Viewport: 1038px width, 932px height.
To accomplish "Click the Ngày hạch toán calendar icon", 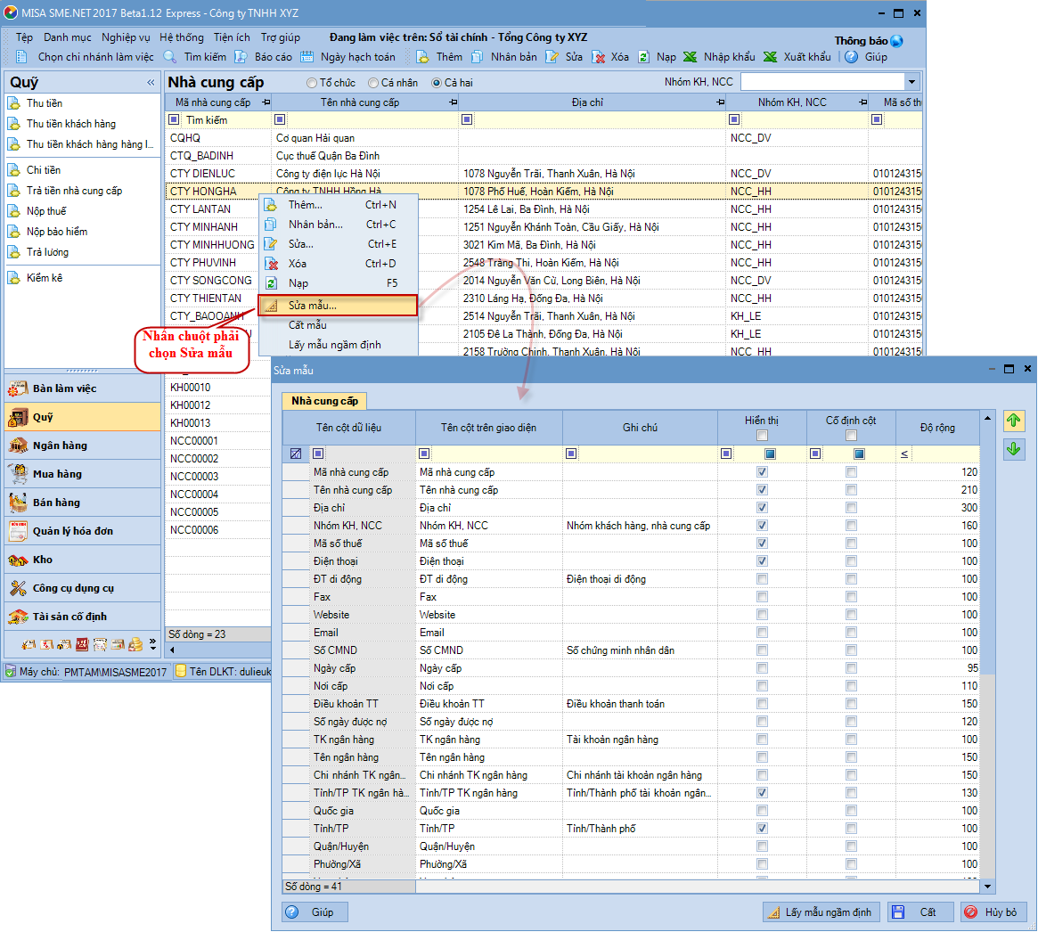I will pos(307,57).
